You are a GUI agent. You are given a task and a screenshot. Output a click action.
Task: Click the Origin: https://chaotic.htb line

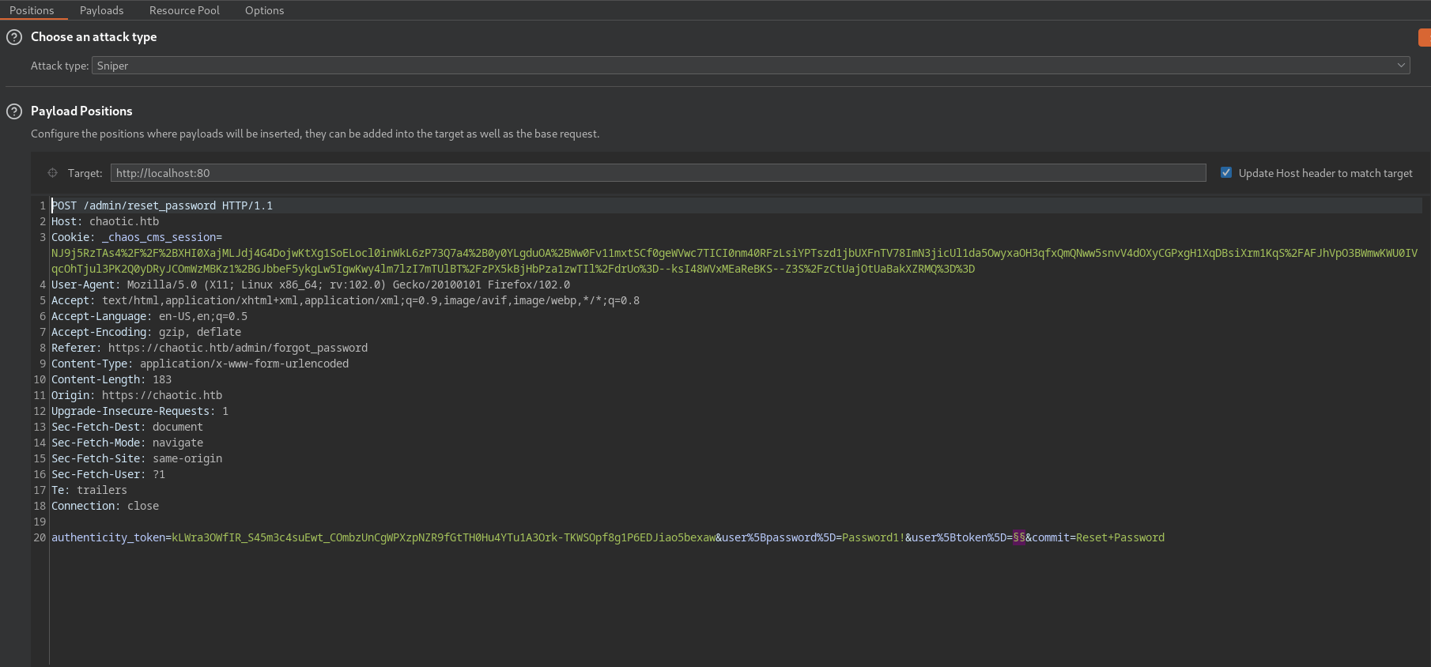(137, 395)
